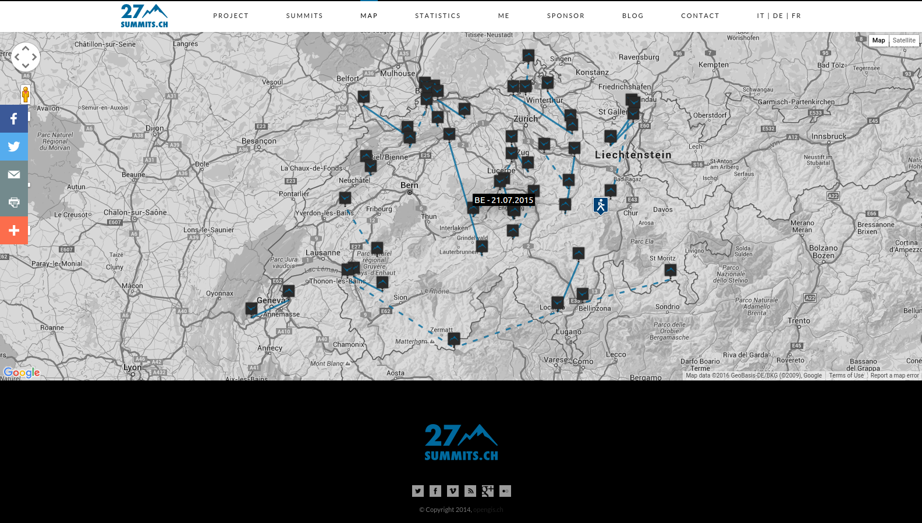Open footer RSS feed icon
Screen dimensions: 922x523
pyautogui.click(x=470, y=491)
